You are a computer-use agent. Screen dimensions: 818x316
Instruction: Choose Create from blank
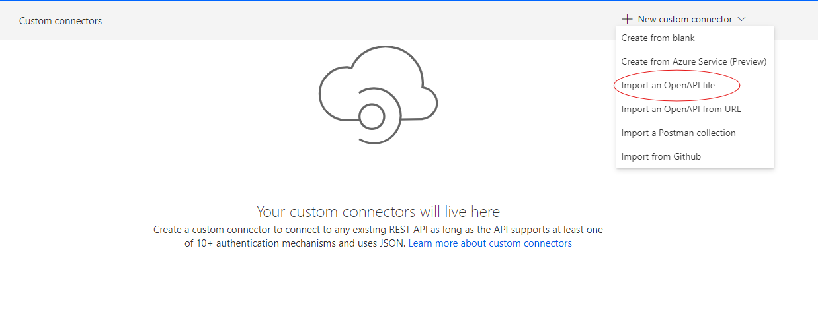pyautogui.click(x=695, y=38)
